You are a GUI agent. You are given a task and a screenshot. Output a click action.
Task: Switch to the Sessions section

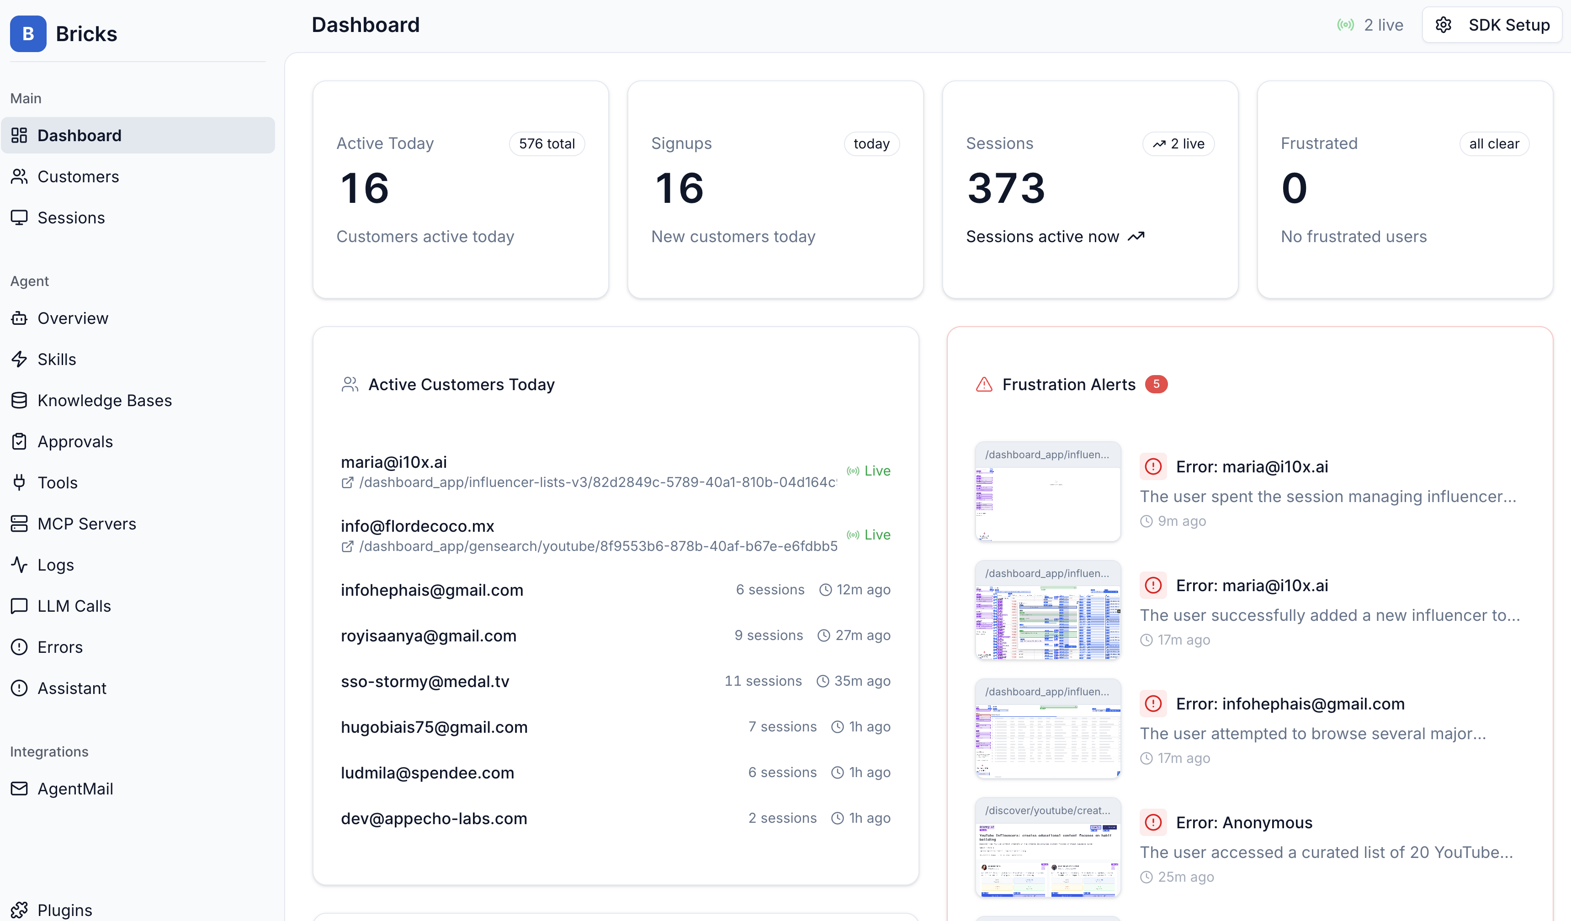coord(70,217)
